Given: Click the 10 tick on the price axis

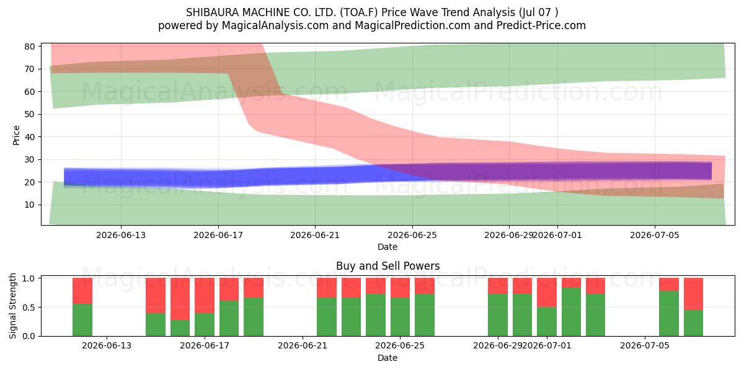Looking at the screenshot, I should coord(29,205).
